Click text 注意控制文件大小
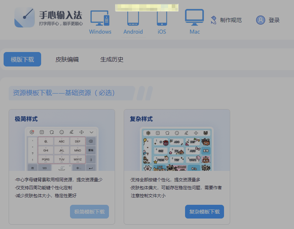294x229 pixels. click(x=148, y=195)
